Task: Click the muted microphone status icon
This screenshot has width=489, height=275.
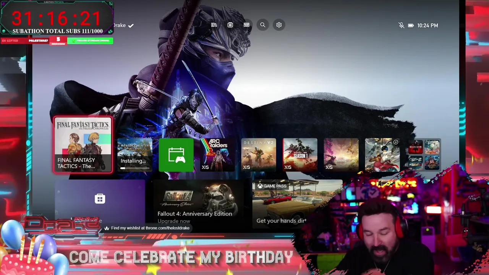Action: tap(401, 25)
